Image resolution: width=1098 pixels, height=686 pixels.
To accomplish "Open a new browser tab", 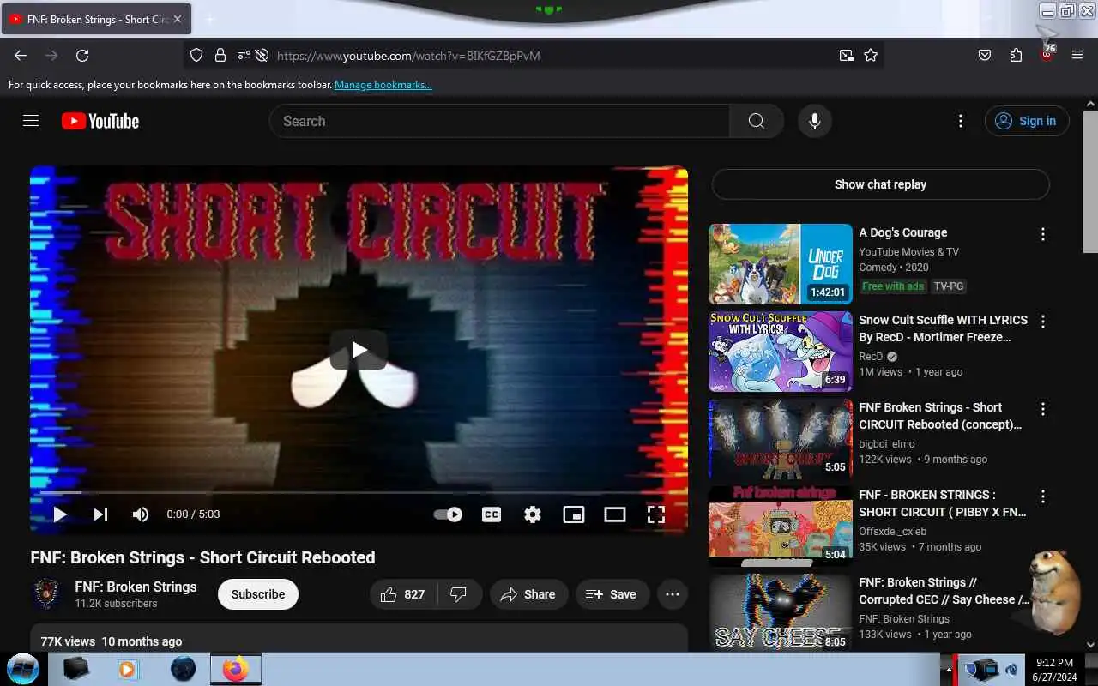I will 210,19.
